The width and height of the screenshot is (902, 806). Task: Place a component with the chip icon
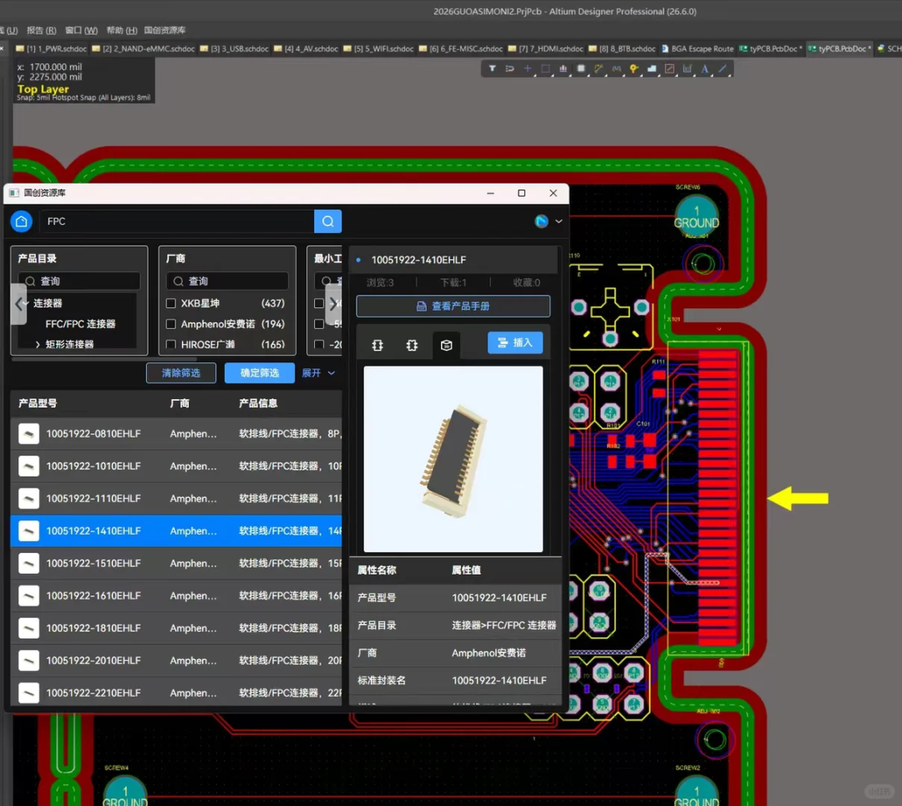[x=581, y=68]
